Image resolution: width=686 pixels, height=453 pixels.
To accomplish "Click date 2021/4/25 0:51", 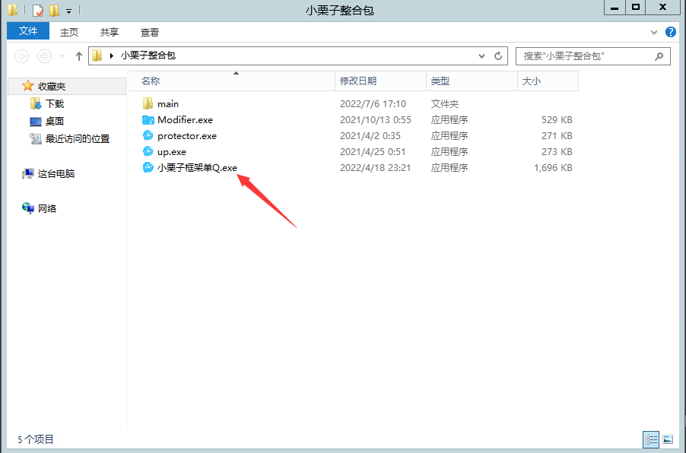I will click(373, 152).
